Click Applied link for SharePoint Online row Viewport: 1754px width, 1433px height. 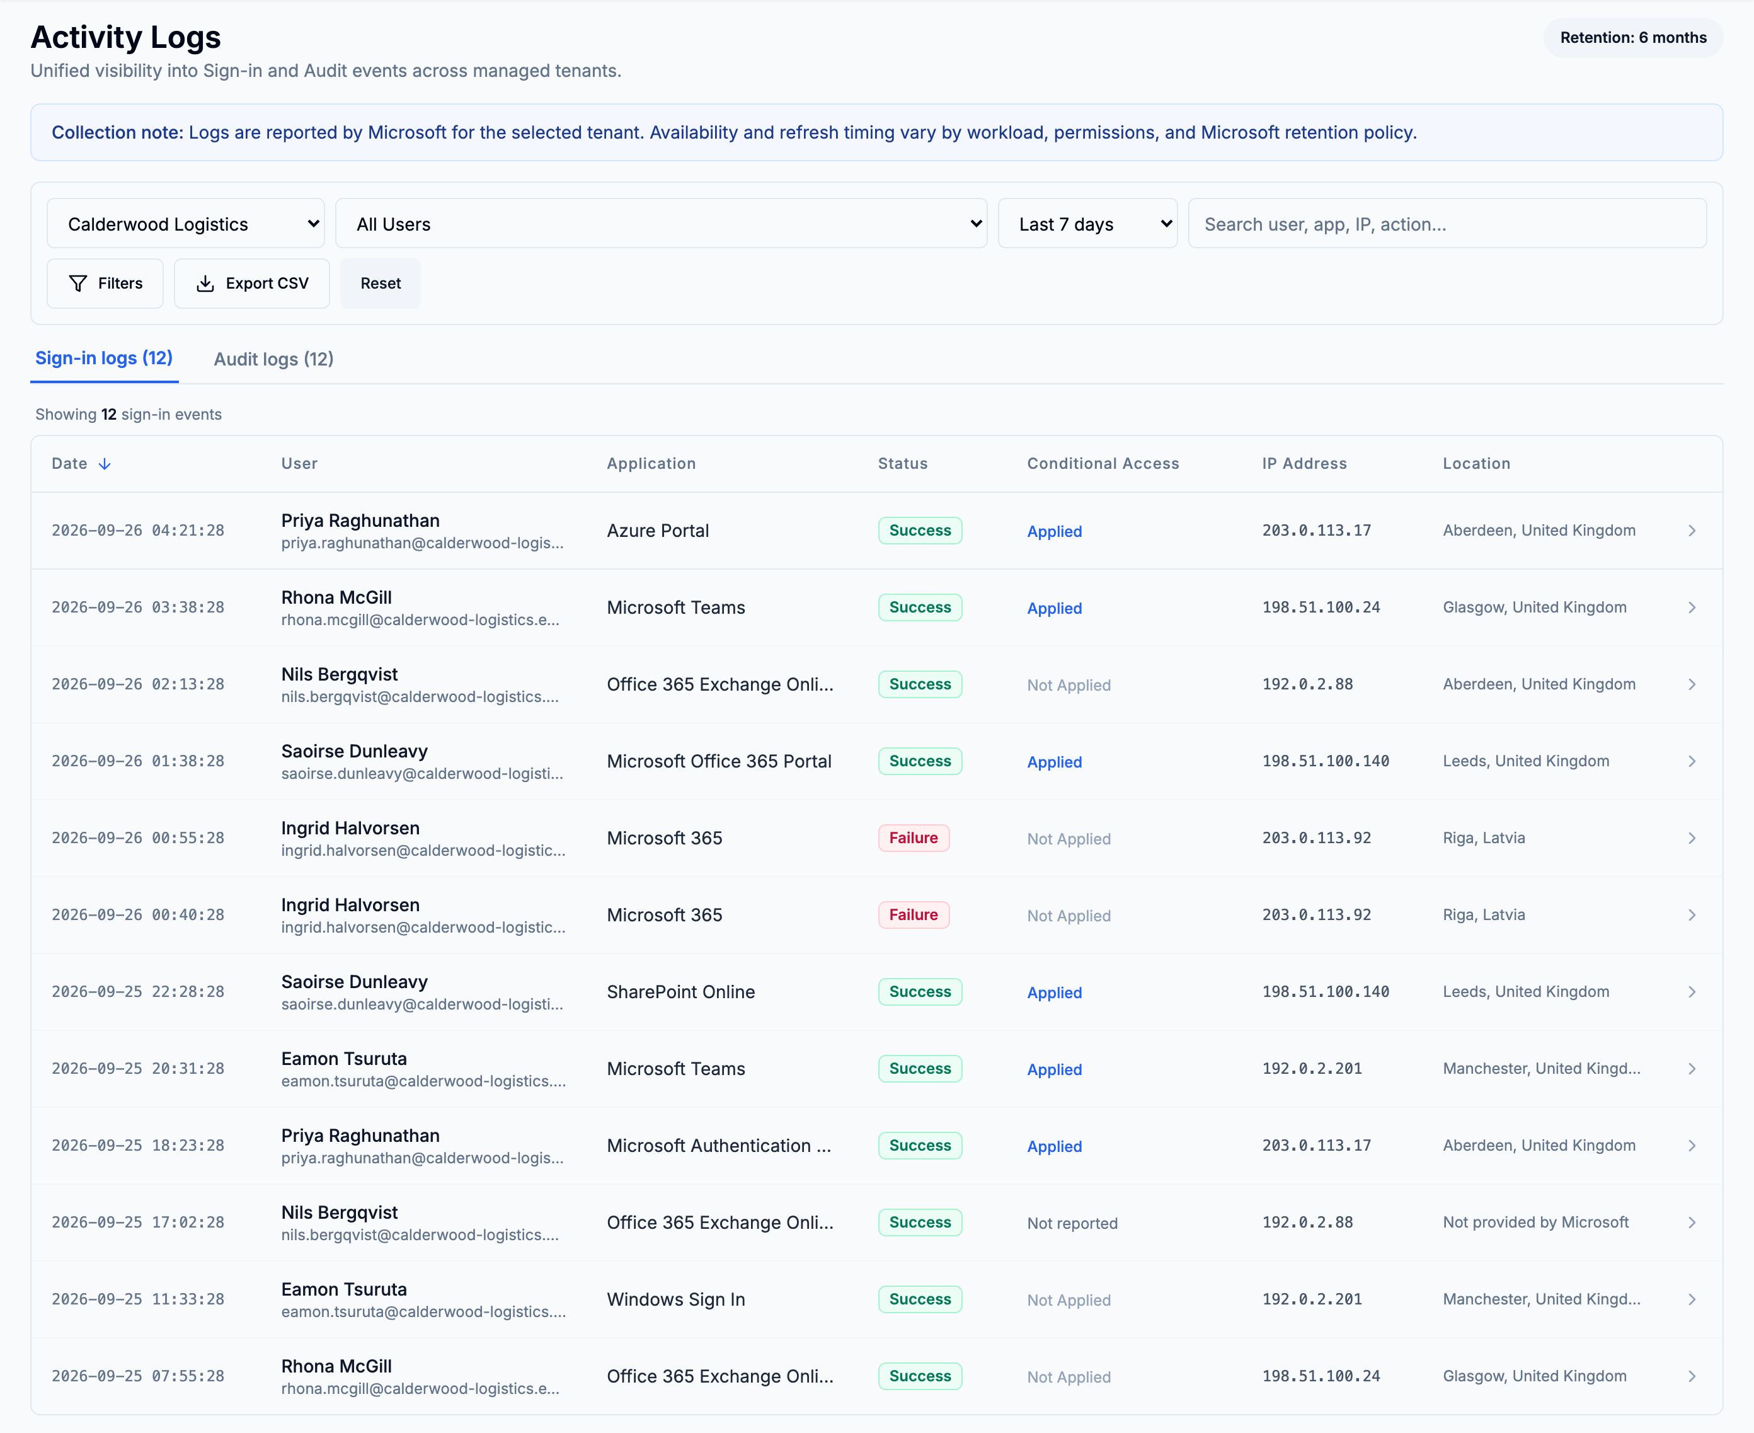click(x=1054, y=993)
